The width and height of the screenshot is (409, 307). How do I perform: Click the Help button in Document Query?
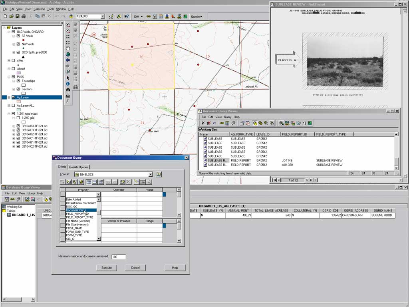pyautogui.click(x=175, y=268)
